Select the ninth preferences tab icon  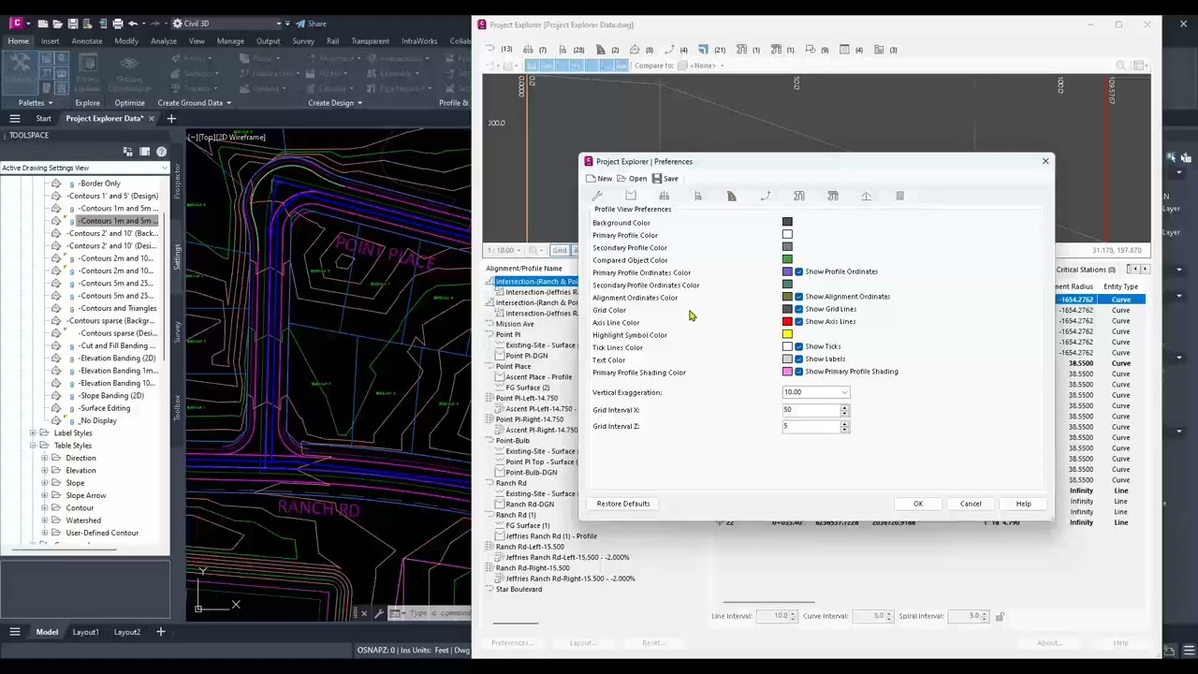(867, 196)
